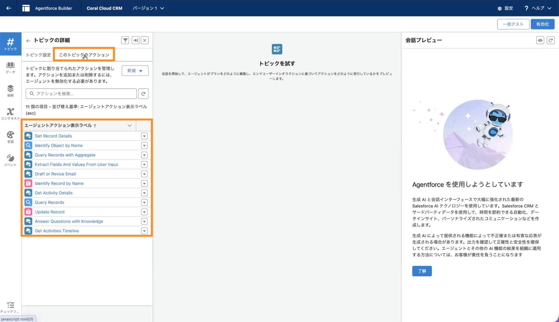Click the Update Record row icon
The height and width of the screenshot is (322, 559).
click(28, 212)
